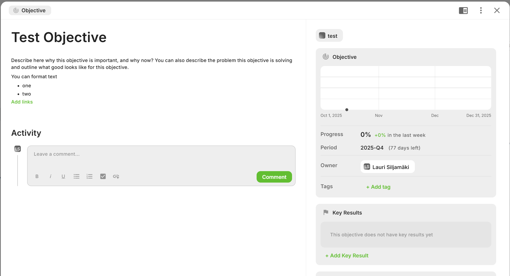Click Add Key Result

(x=347, y=256)
